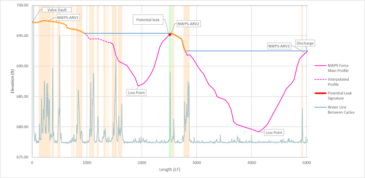The width and height of the screenshot is (365, 178).
Task: Select the Length (LF) axis title
Action: 170,170
